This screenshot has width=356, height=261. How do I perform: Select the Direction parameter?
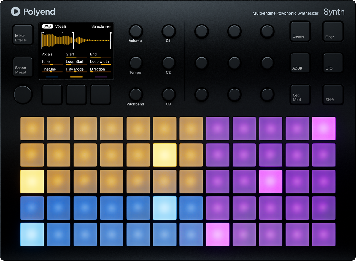pyautogui.click(x=98, y=69)
